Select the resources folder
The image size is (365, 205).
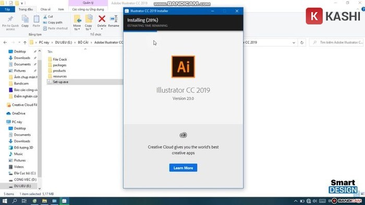tap(60, 76)
